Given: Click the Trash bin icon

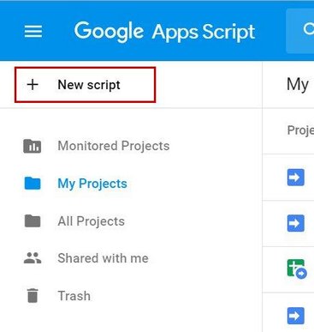Looking at the screenshot, I should pyautogui.click(x=33, y=295).
